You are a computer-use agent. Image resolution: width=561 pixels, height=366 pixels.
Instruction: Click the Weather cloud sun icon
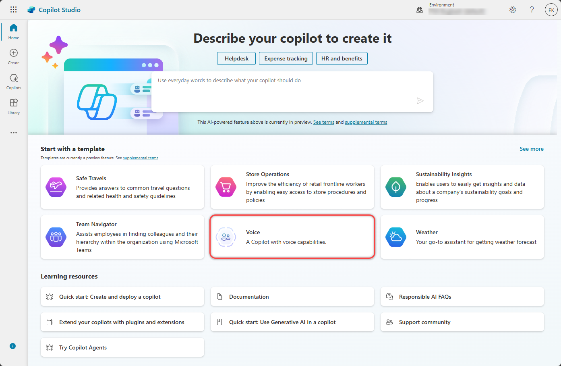396,237
